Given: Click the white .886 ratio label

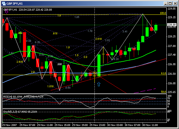Looking at the screenshot, I should [x=59, y=64].
